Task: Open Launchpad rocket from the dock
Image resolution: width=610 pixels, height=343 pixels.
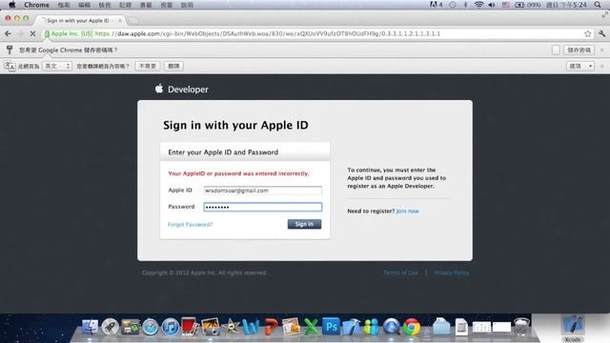Action: coord(111,327)
